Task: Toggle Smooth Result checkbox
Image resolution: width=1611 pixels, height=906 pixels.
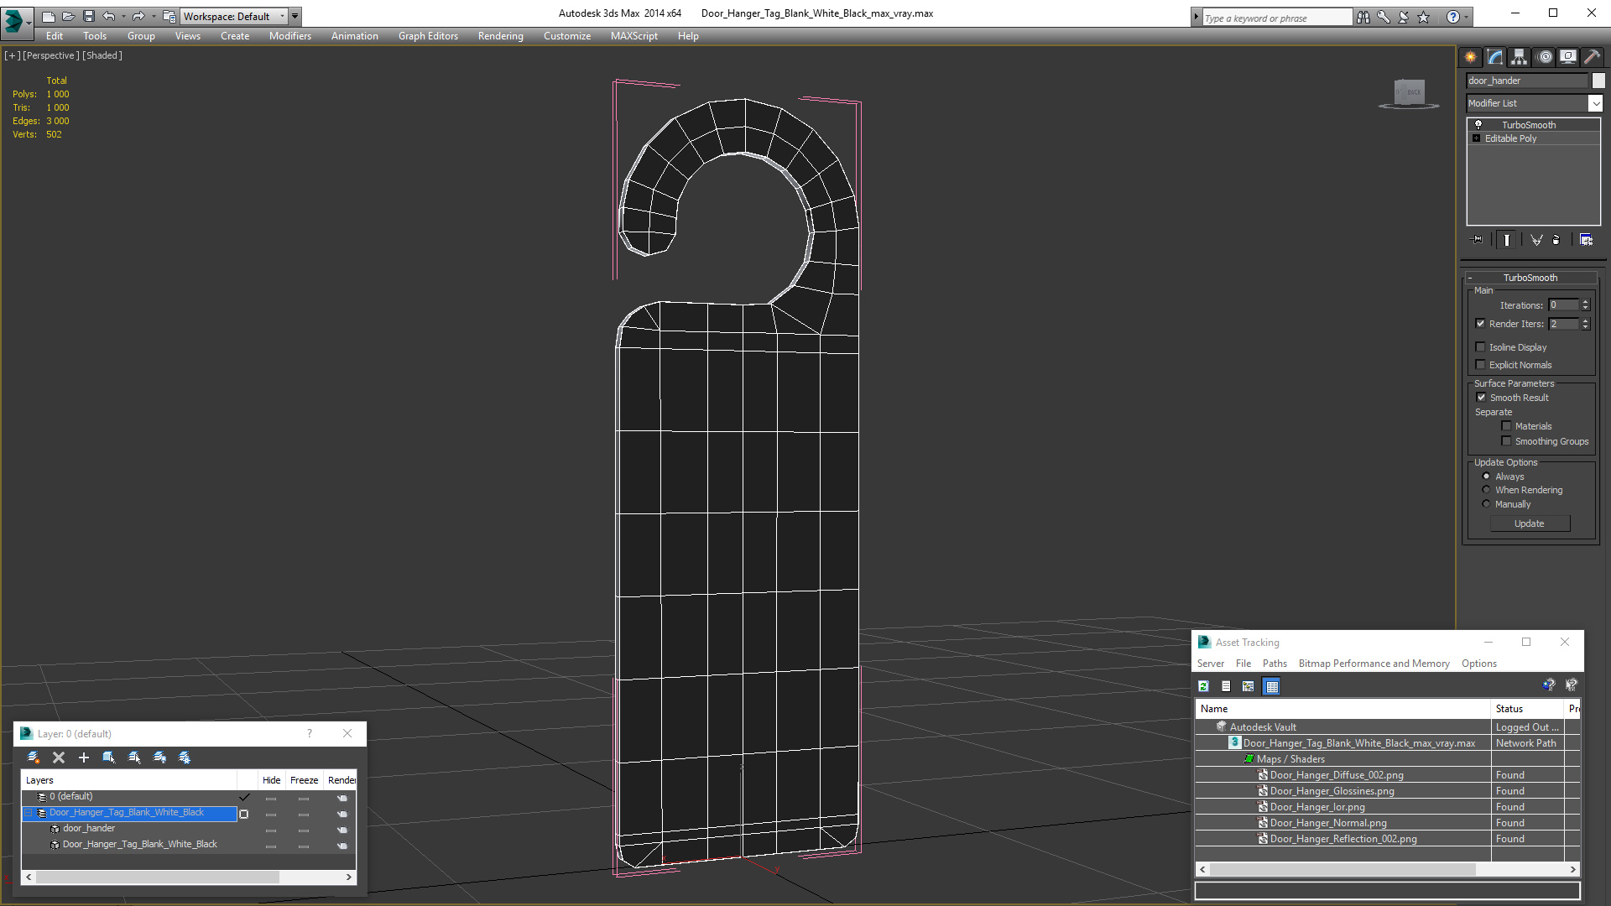Action: point(1481,398)
